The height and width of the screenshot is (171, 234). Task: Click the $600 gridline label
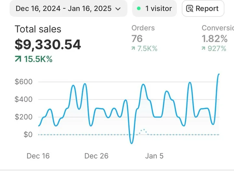[24, 82]
